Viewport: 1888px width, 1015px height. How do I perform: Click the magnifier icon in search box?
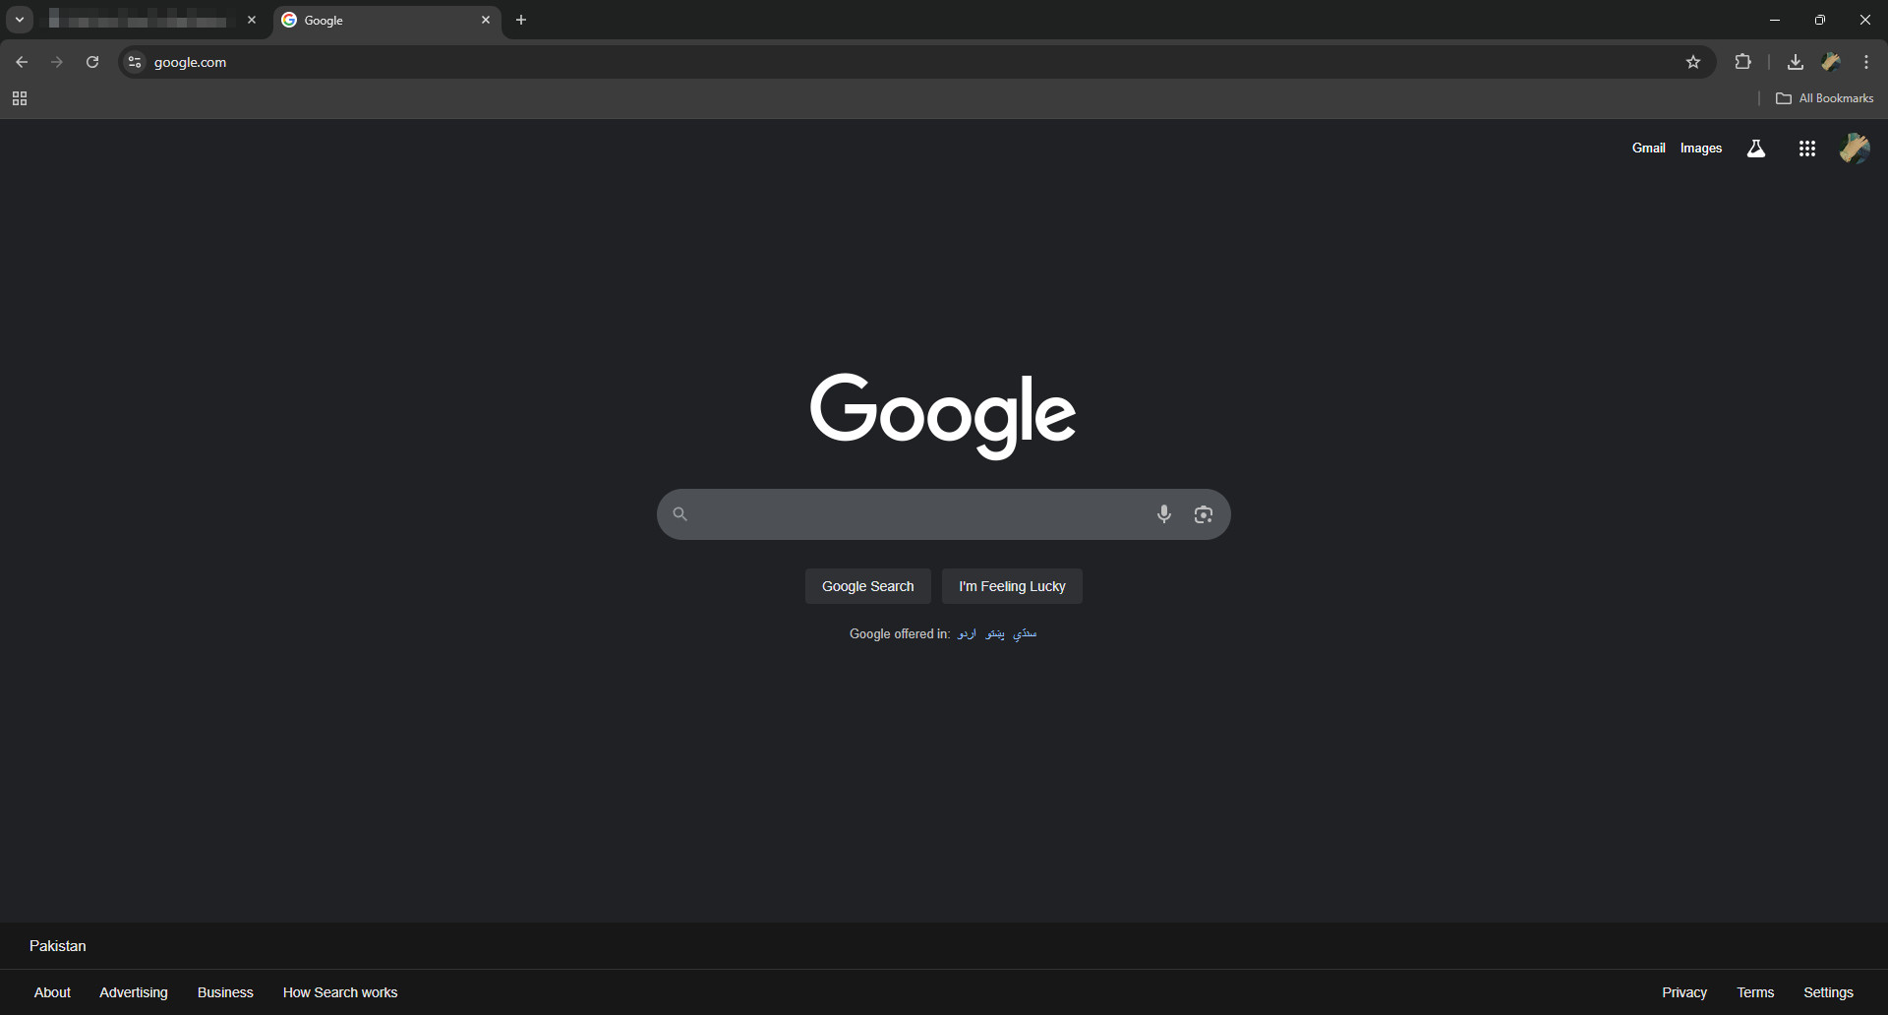680,514
